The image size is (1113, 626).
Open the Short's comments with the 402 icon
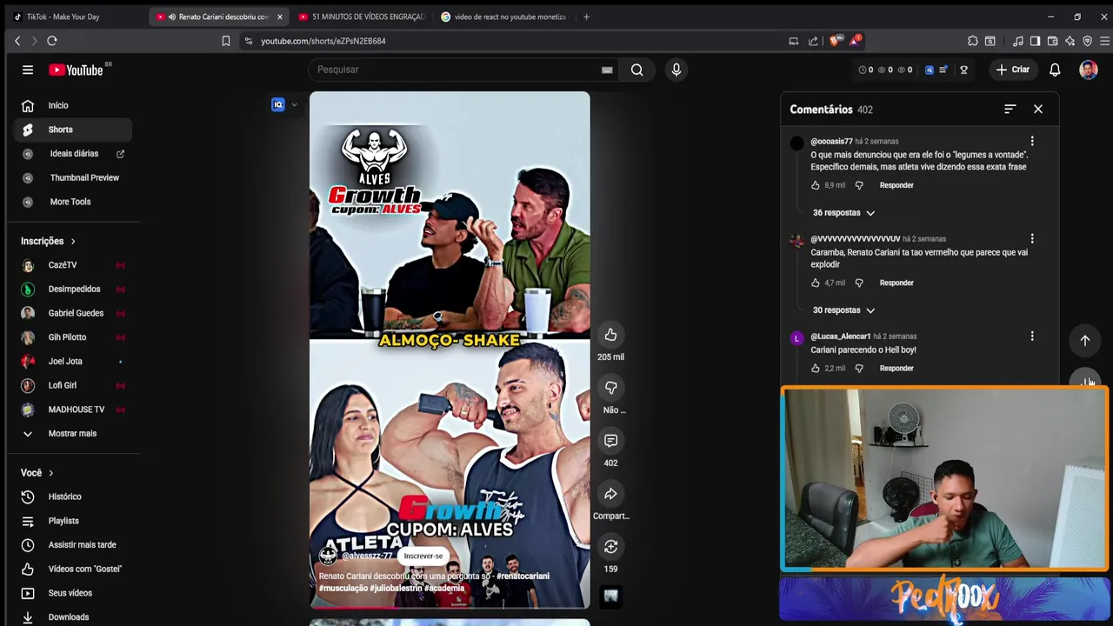point(610,441)
